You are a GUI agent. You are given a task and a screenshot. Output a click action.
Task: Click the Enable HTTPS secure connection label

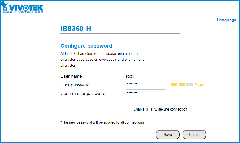click(160, 109)
